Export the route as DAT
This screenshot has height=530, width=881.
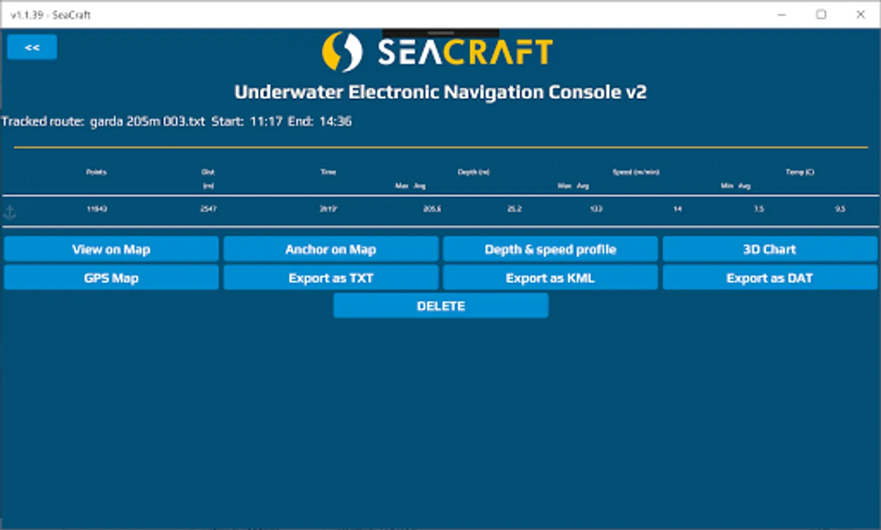769,277
